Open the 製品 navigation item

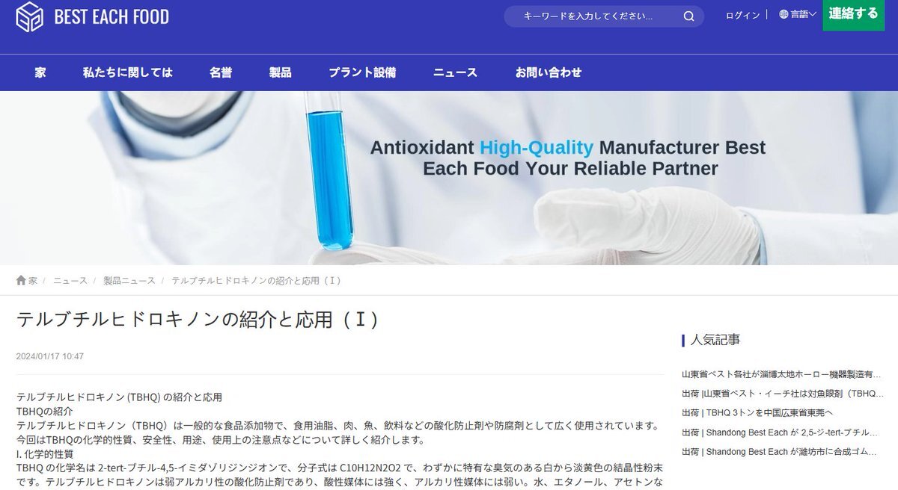click(x=281, y=72)
